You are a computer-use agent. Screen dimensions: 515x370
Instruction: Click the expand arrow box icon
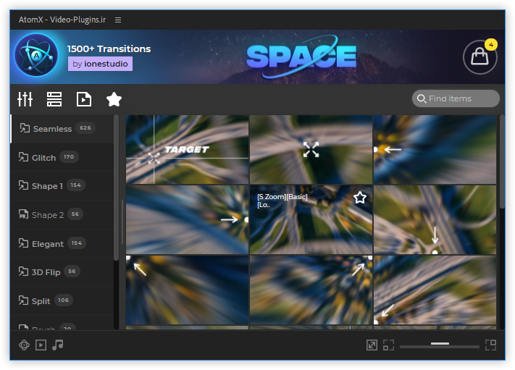point(372,345)
